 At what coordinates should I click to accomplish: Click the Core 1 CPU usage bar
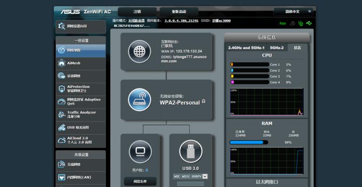coord(250,65)
